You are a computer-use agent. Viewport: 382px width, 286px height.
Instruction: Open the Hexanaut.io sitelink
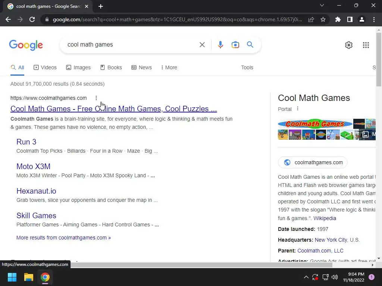pos(36,191)
